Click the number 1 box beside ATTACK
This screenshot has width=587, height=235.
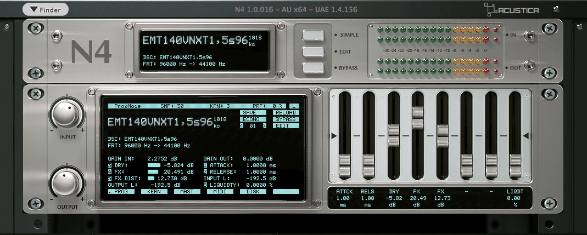pos(205,165)
